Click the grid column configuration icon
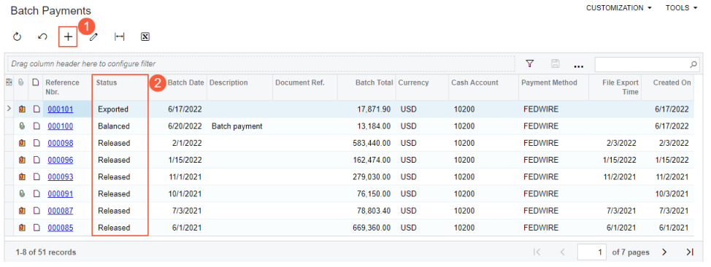Screen dimensions: 711x267 pos(9,82)
